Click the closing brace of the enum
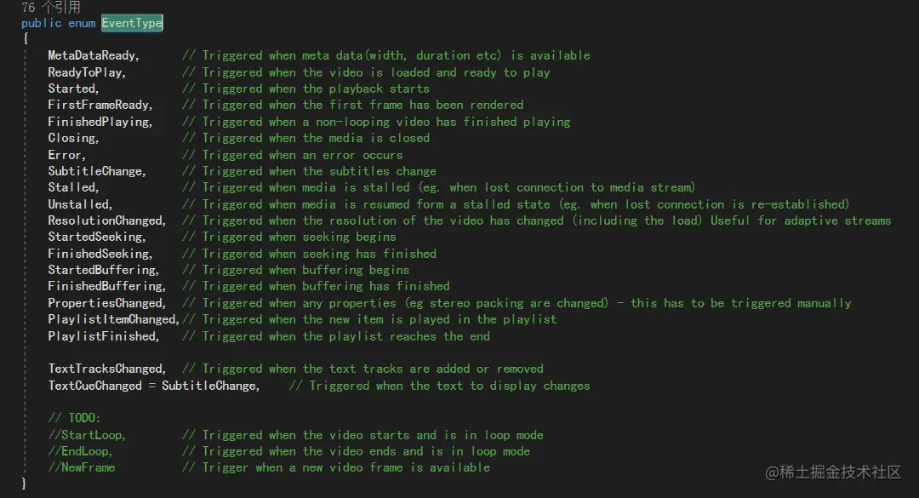The image size is (919, 498). (x=24, y=484)
